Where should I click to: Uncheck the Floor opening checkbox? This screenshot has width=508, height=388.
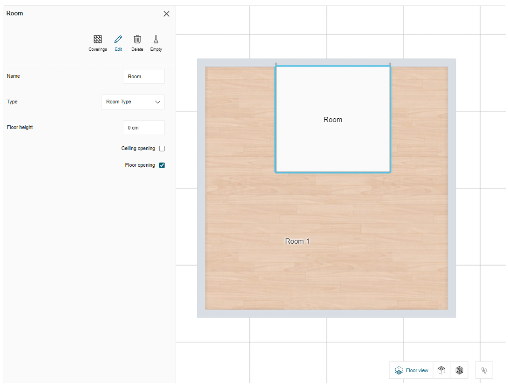tap(162, 165)
